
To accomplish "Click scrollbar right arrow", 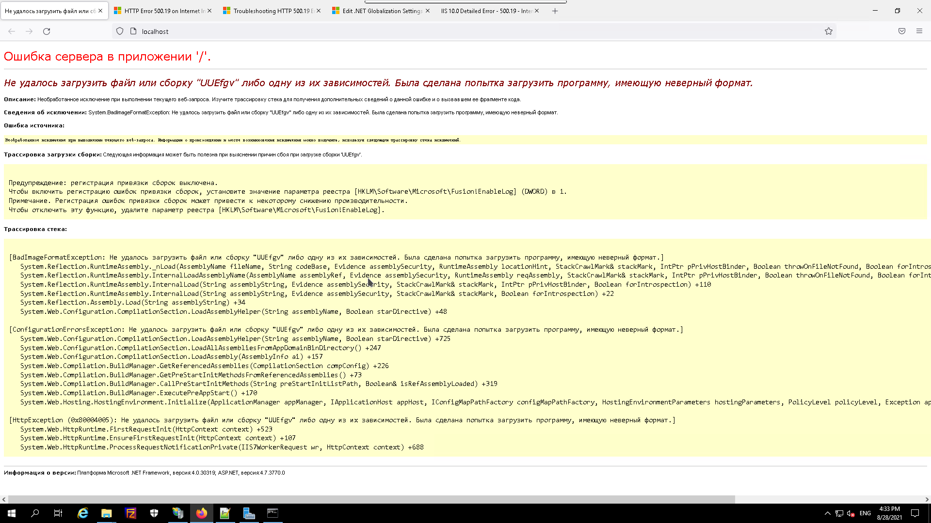I will click(x=927, y=499).
